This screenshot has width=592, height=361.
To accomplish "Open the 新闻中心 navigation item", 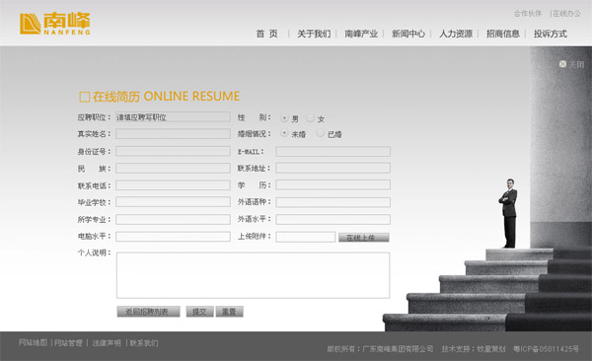I will point(408,34).
